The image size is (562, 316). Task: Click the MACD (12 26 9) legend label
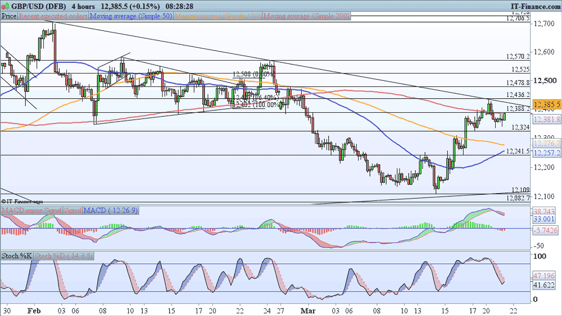pos(110,210)
